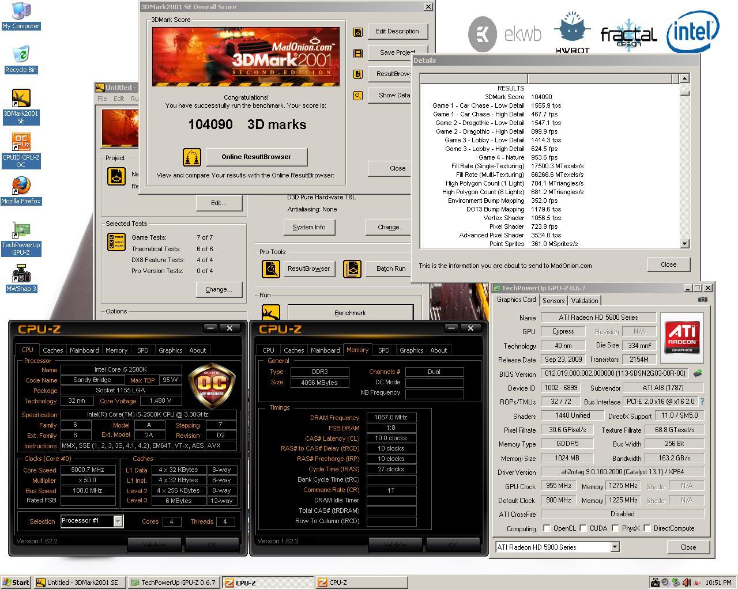The height and width of the screenshot is (590, 738).
Task: Launch CPUID CPU-Z OC desktop shortcut
Action: (21, 151)
